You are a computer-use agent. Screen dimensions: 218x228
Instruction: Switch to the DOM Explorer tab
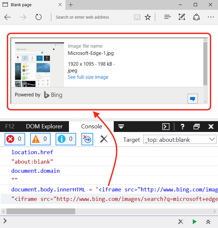44,126
